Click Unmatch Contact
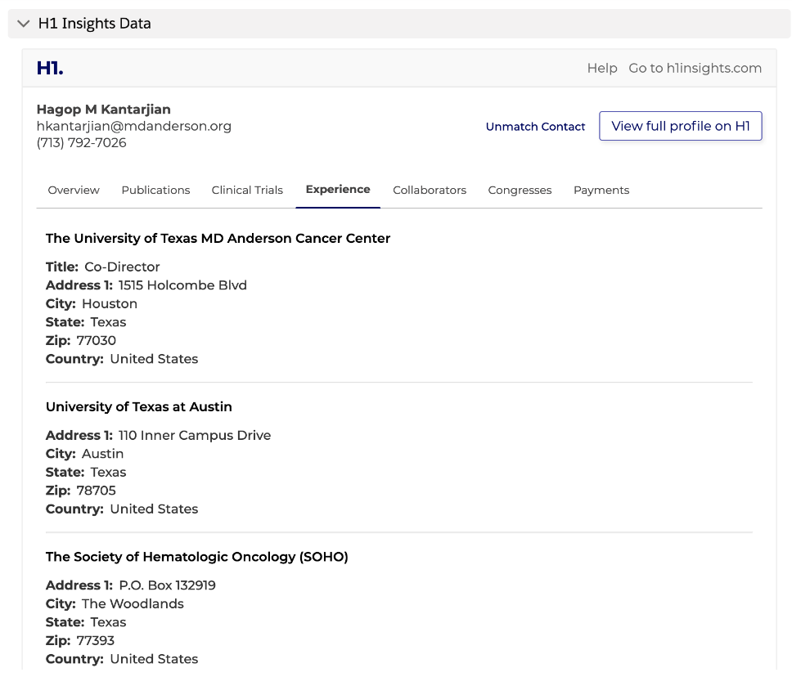Image resolution: width=792 pixels, height=677 pixels. point(535,127)
